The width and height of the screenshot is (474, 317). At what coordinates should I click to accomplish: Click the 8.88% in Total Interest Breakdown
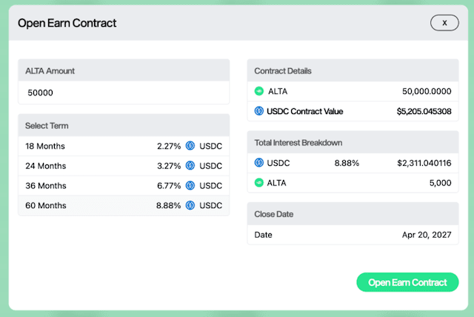click(x=347, y=163)
